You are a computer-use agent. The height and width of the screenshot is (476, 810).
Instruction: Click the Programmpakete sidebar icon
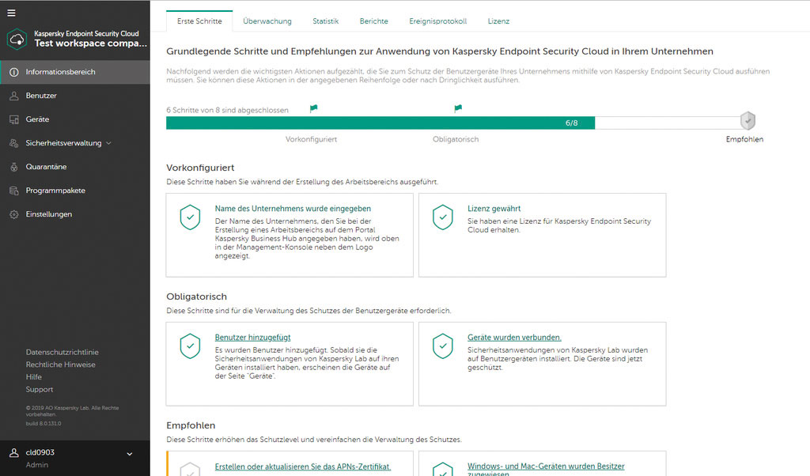click(x=14, y=191)
